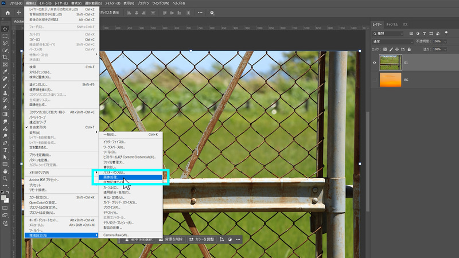Toggle lock all padlock icon
The width and height of the screenshot is (459, 258).
pyautogui.click(x=409, y=49)
